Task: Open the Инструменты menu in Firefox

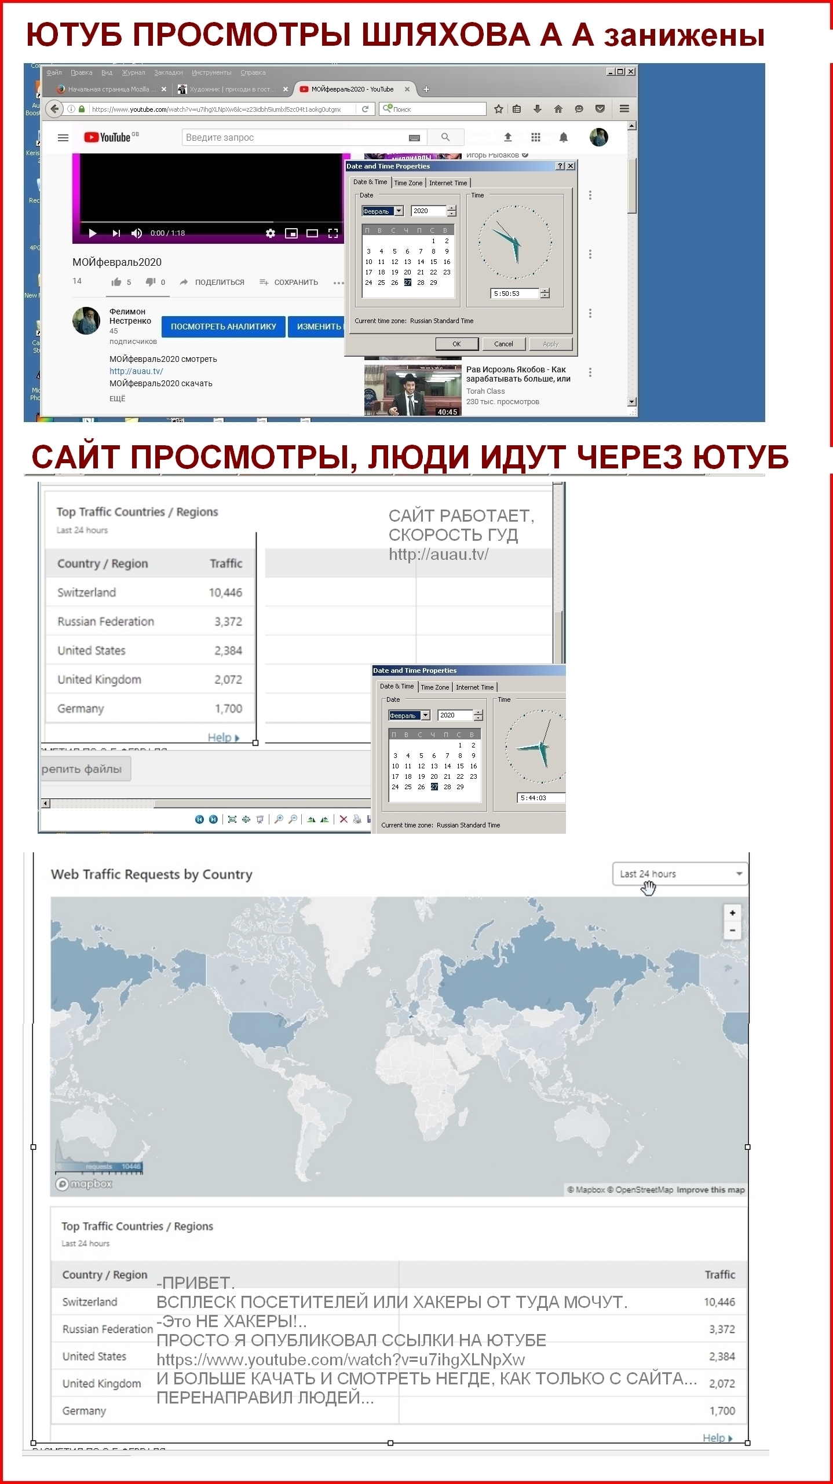Action: (211, 72)
